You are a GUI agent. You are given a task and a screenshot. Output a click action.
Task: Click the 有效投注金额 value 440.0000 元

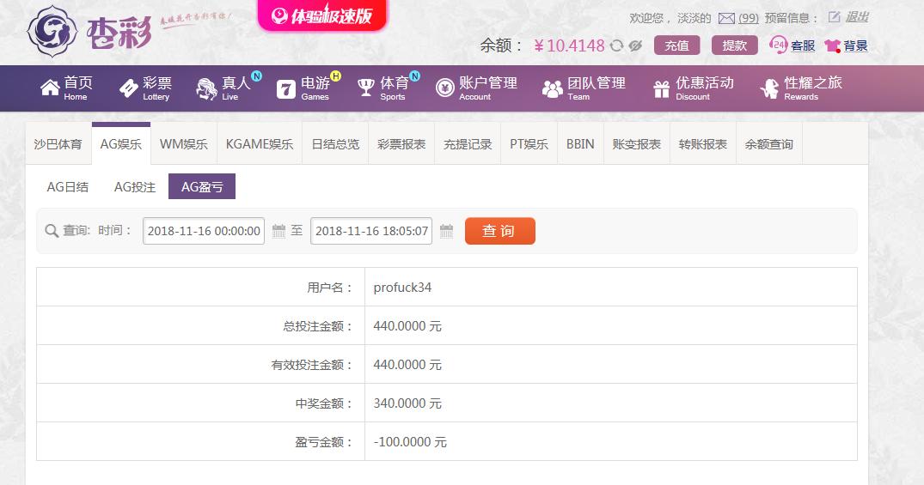point(407,365)
